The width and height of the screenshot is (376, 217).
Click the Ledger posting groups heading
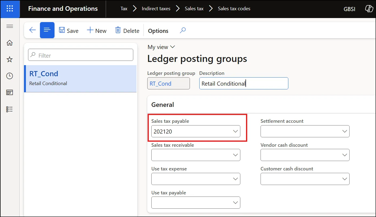coord(197,59)
